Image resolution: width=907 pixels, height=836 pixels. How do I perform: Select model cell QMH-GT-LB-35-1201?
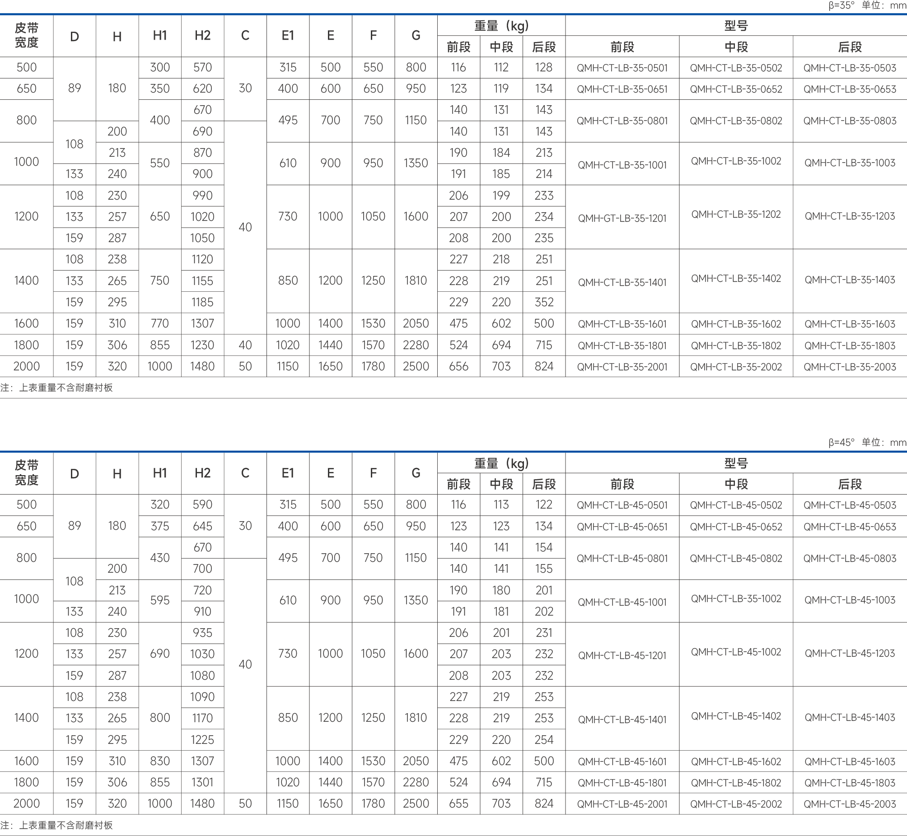pos(622,218)
